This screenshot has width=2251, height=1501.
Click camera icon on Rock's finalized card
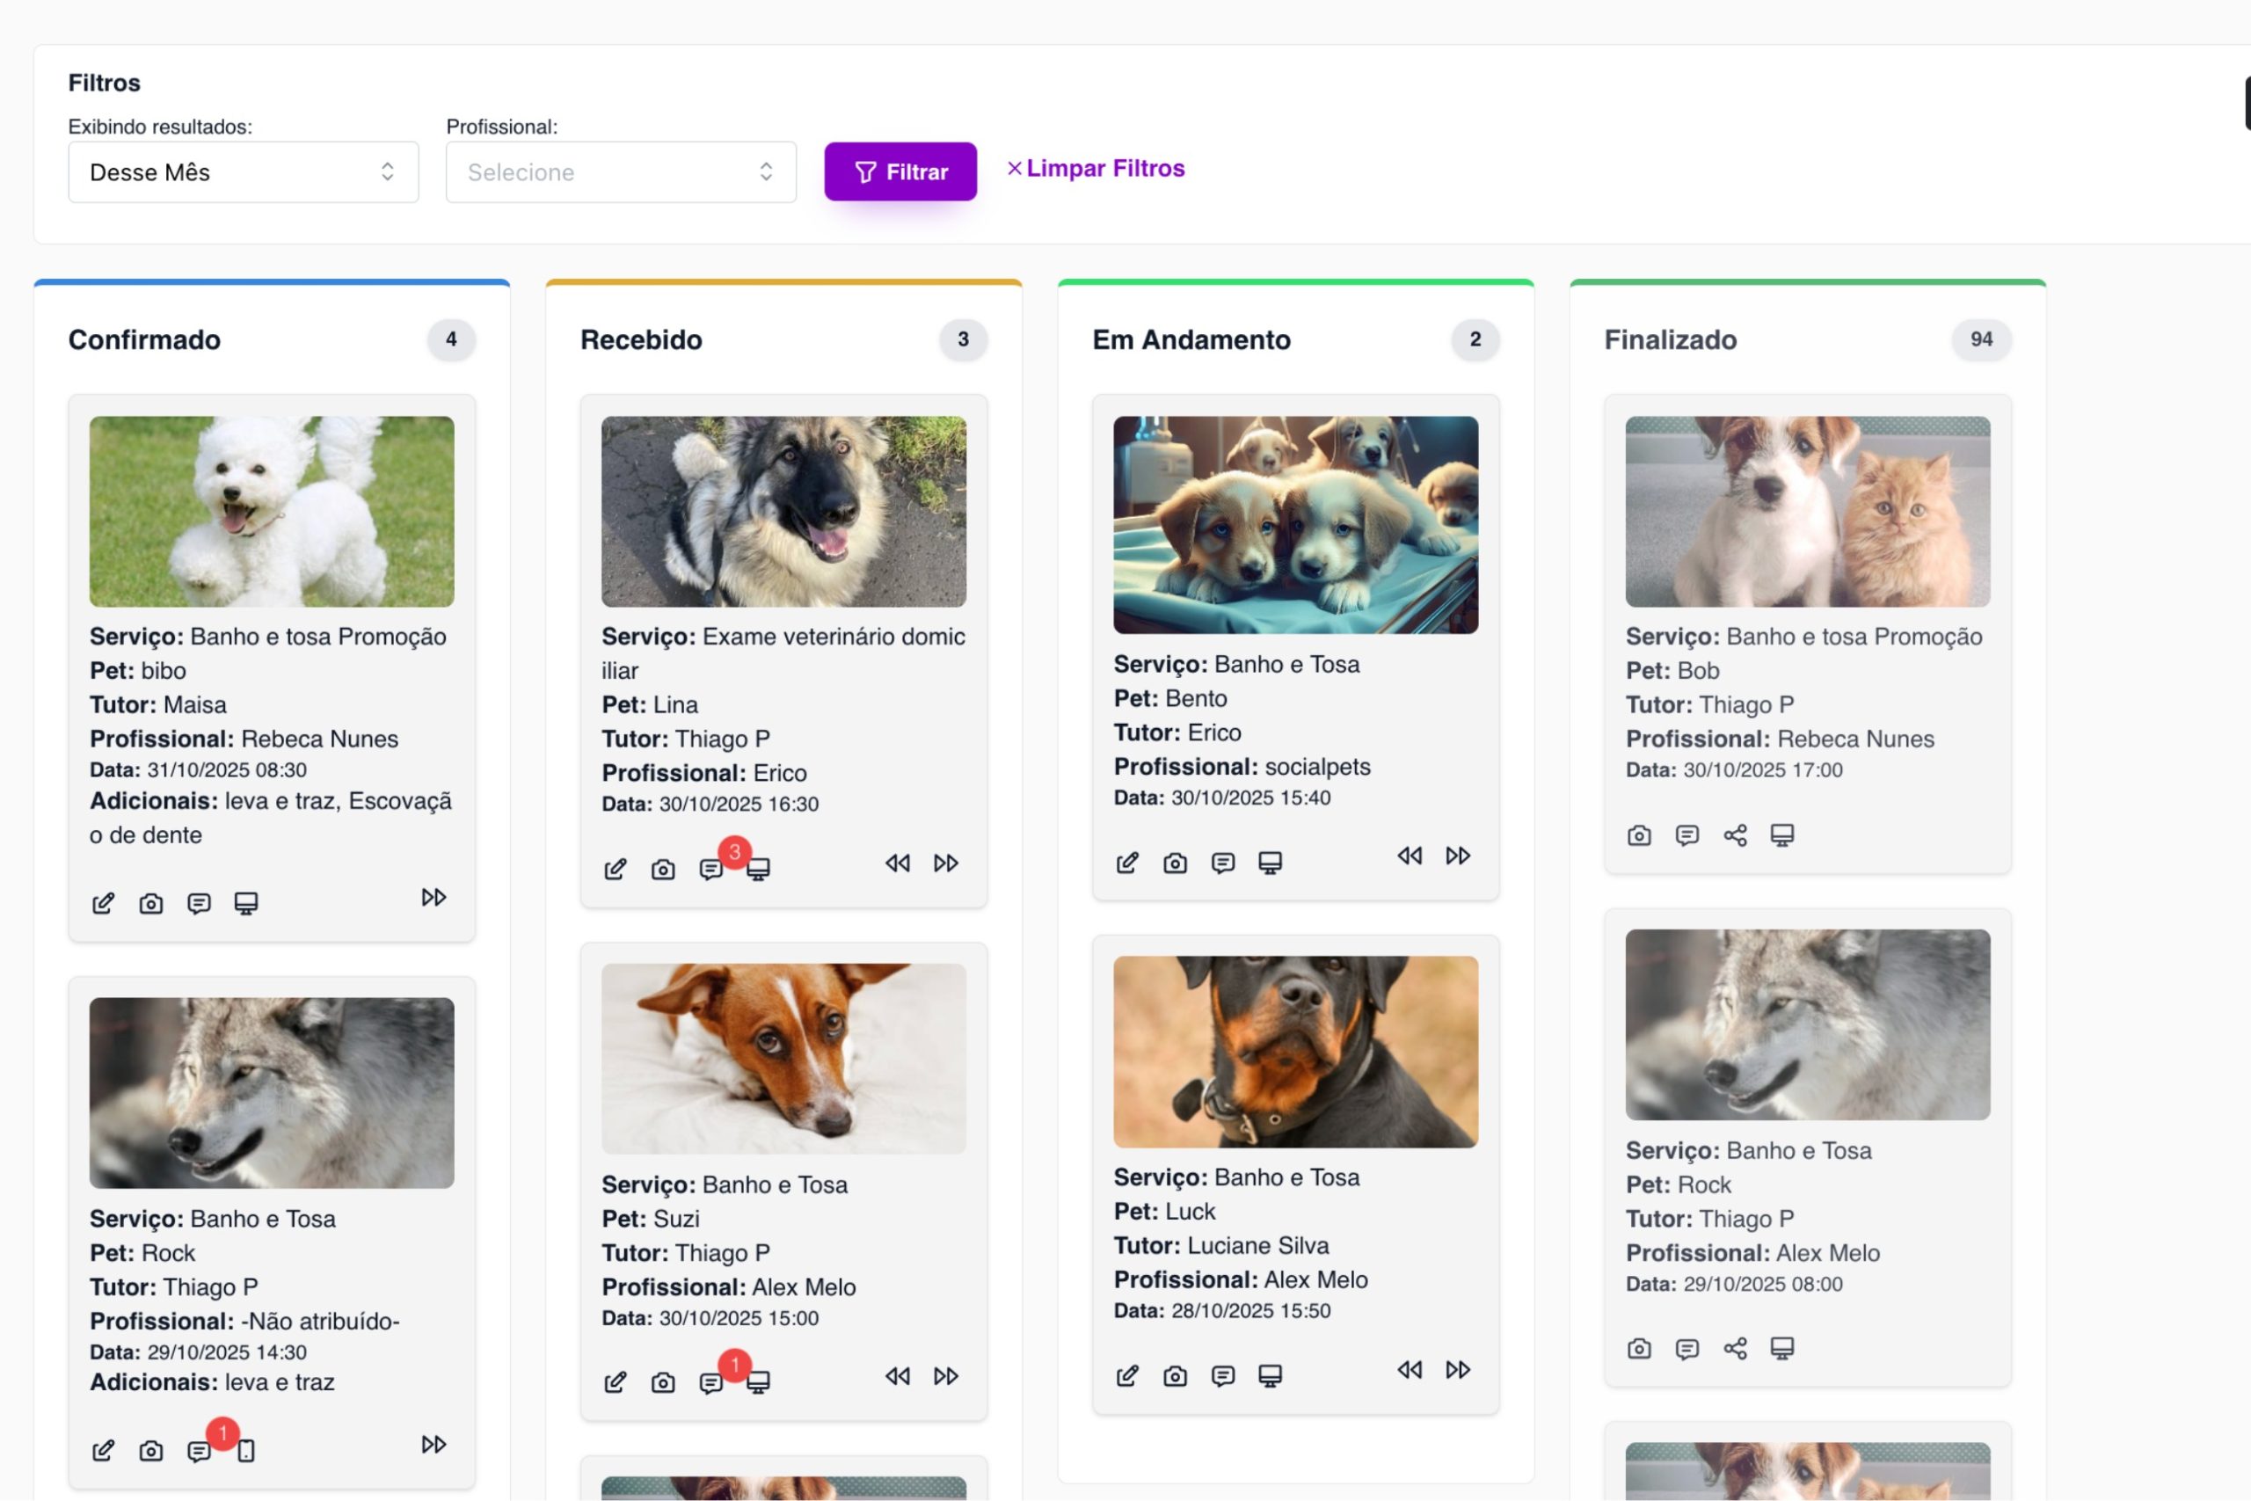[1638, 1348]
